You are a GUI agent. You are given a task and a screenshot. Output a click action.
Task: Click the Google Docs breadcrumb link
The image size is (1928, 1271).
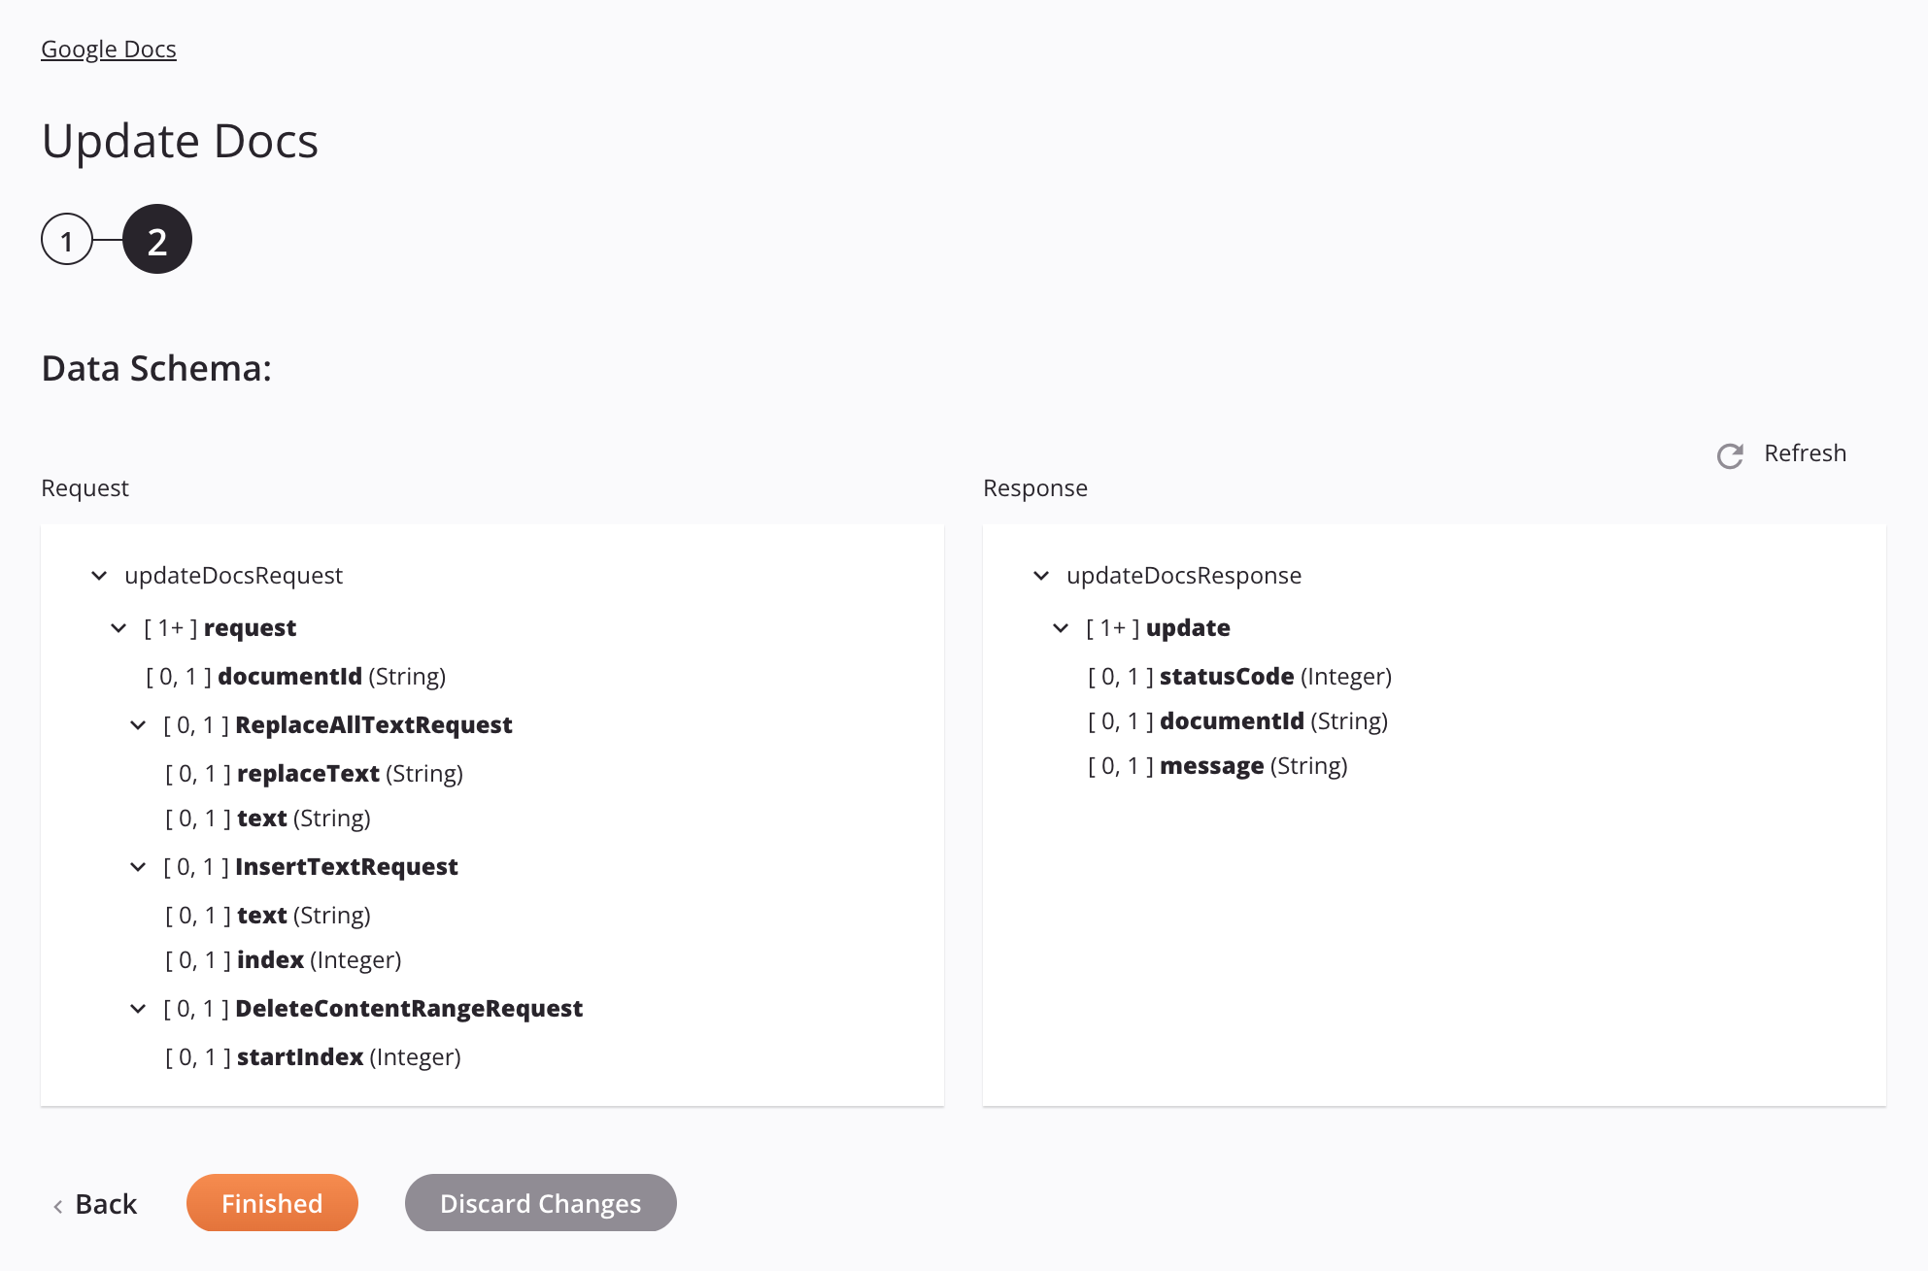(x=109, y=49)
